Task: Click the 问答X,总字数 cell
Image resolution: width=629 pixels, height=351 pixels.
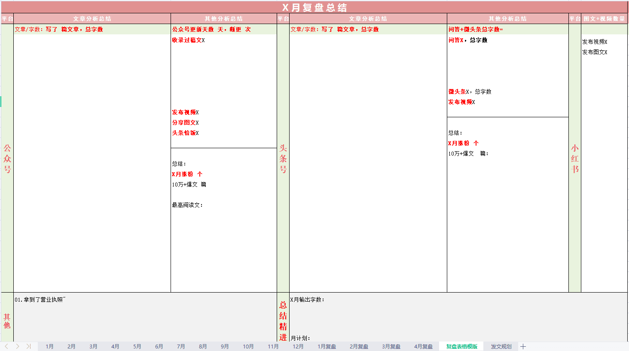Action: (x=508, y=40)
